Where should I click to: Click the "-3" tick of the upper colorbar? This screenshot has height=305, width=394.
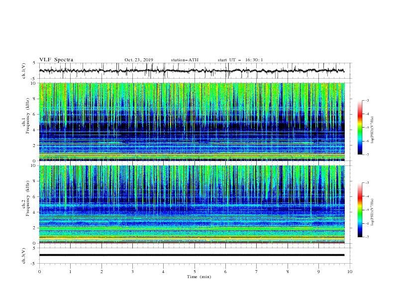tap(367, 100)
